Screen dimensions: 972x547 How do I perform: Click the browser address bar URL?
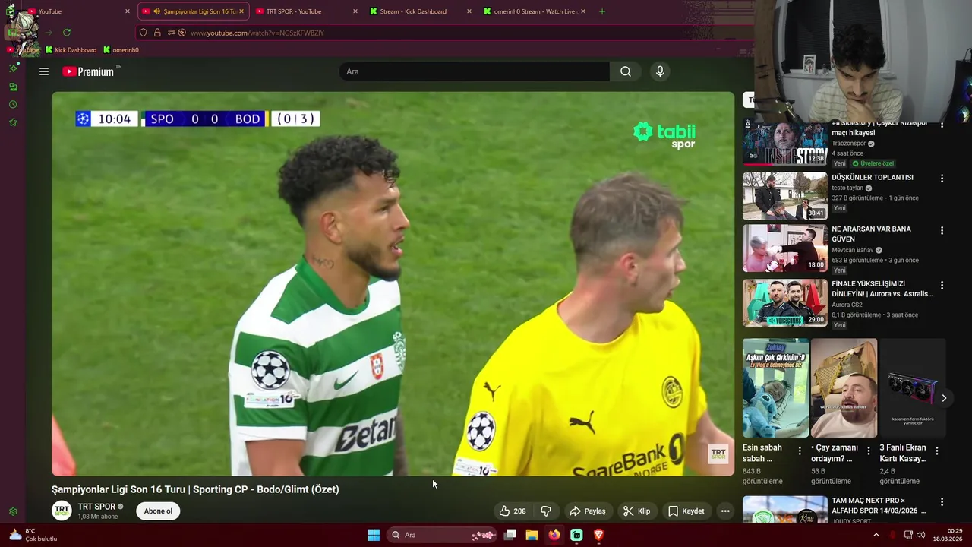[257, 33]
